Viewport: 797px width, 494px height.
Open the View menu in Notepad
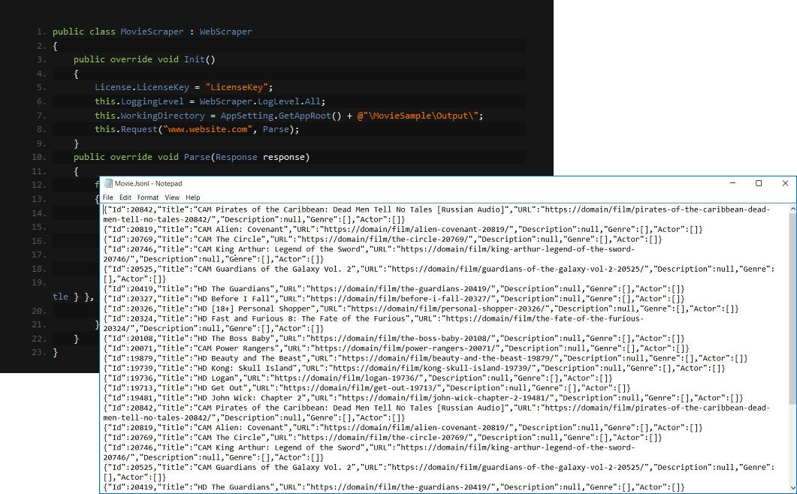click(172, 197)
